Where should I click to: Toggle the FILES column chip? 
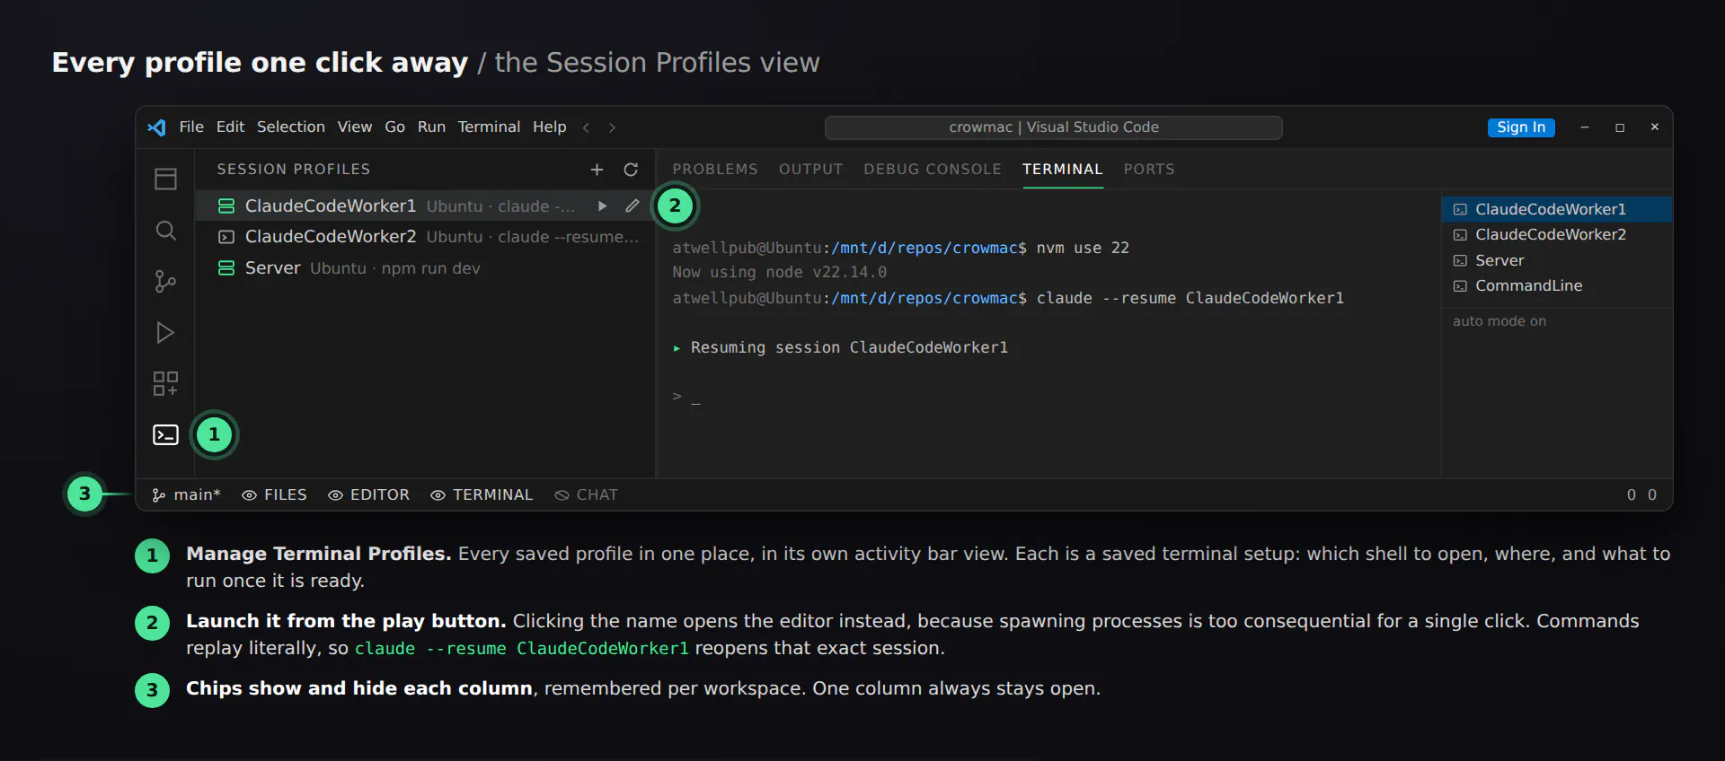[275, 495]
